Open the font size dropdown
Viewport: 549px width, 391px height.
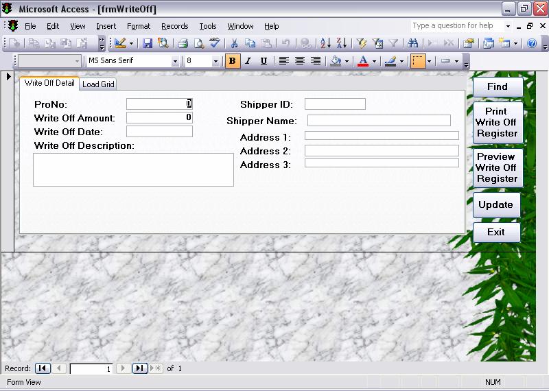click(215, 61)
